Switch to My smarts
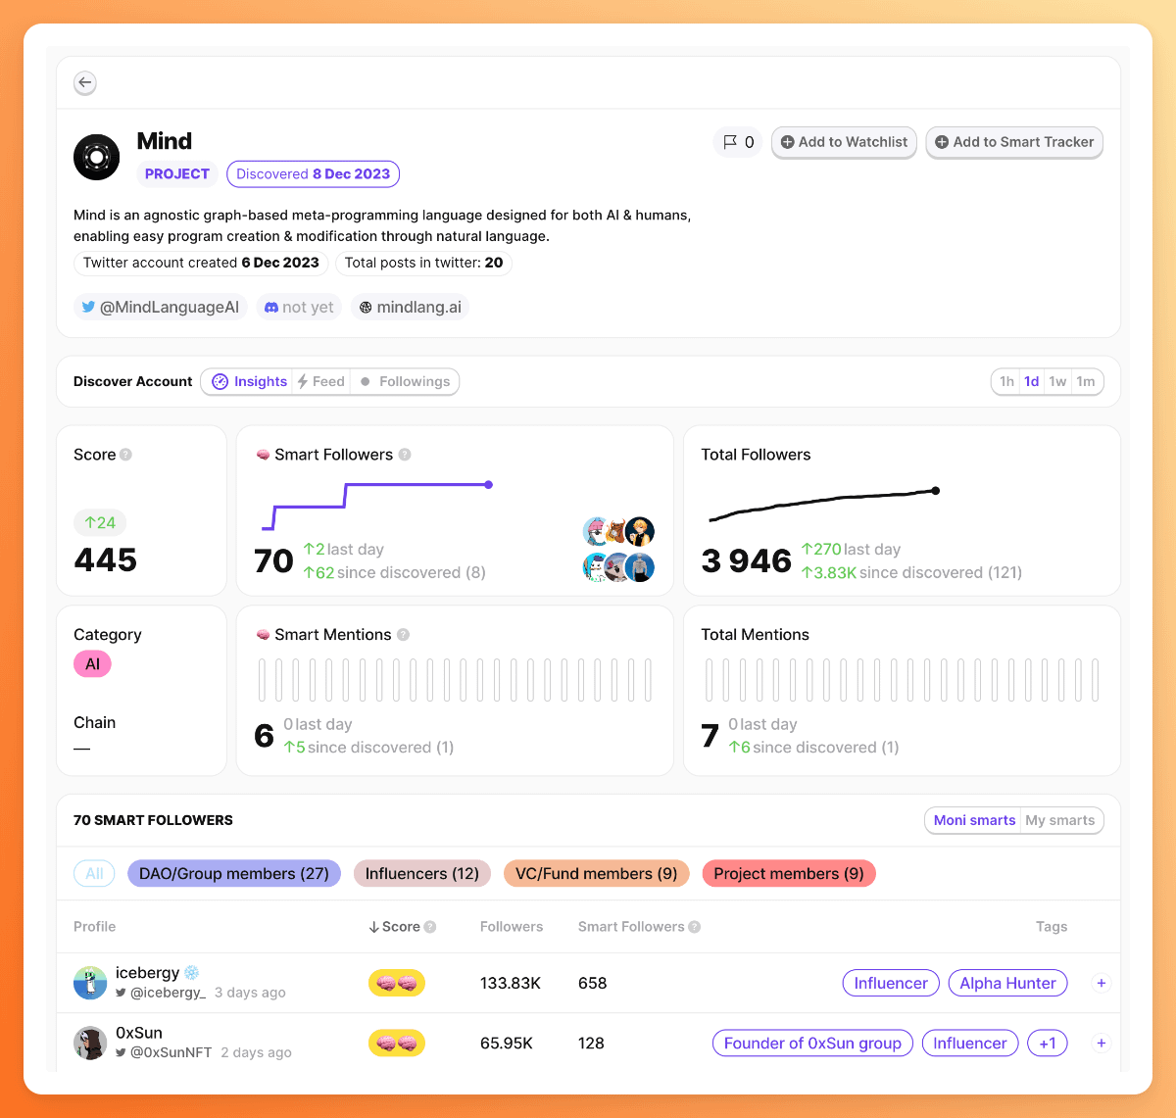The width and height of the screenshot is (1176, 1118). pos(1060,820)
